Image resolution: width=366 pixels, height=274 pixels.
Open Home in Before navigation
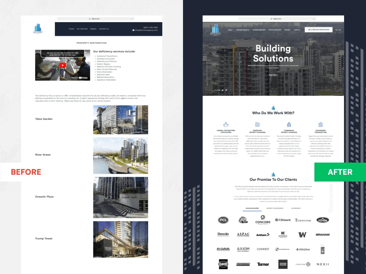pos(71,29)
